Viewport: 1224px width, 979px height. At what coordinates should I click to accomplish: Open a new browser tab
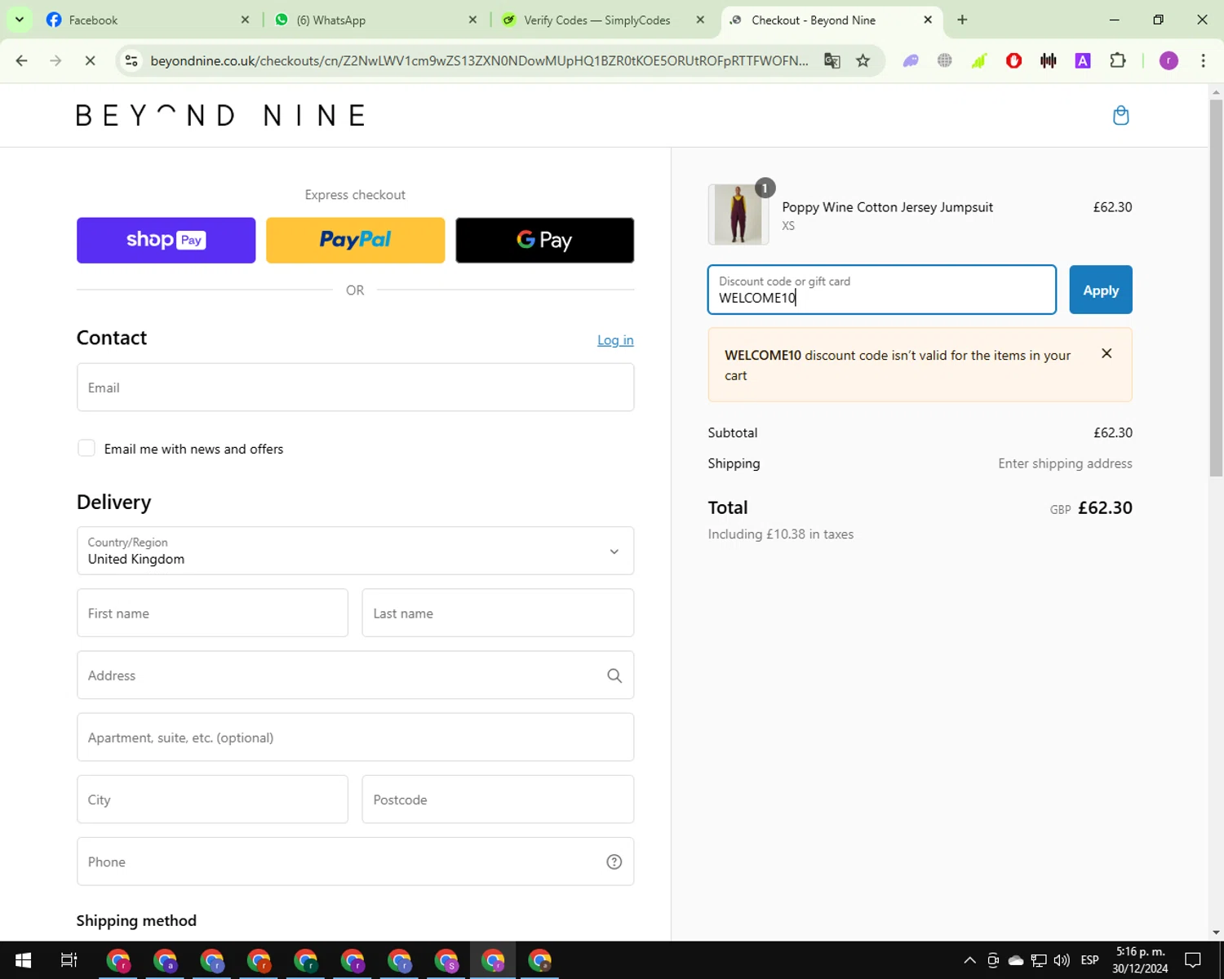[x=962, y=20]
